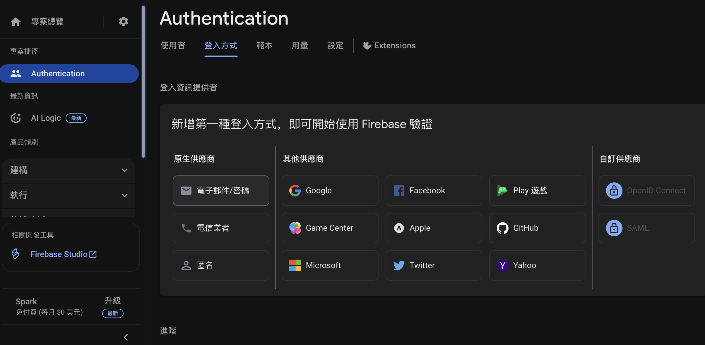Choose the Apple sign-in provider
The image size is (705, 345).
(x=434, y=228)
